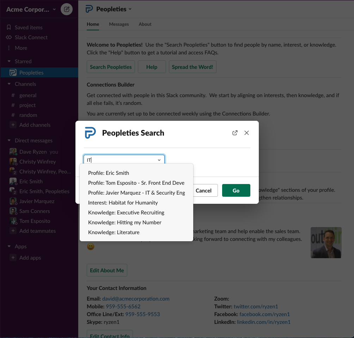This screenshot has height=338, width=354.
Task: Collapse the Apps section
Action: tap(9, 247)
